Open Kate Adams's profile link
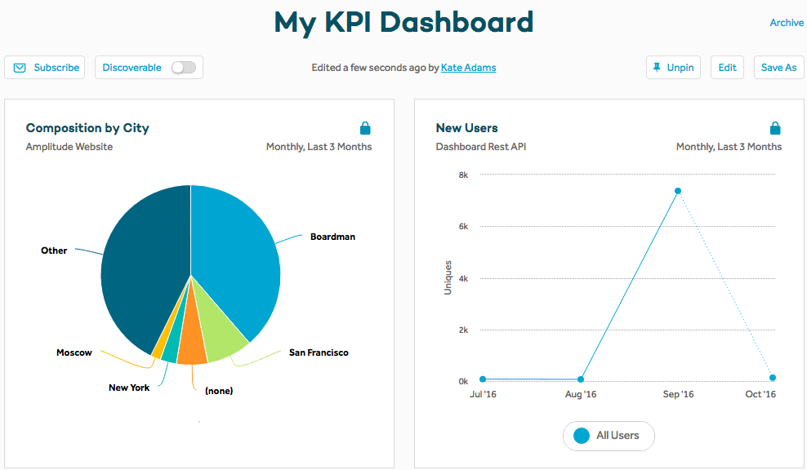This screenshot has width=807, height=470. [468, 67]
